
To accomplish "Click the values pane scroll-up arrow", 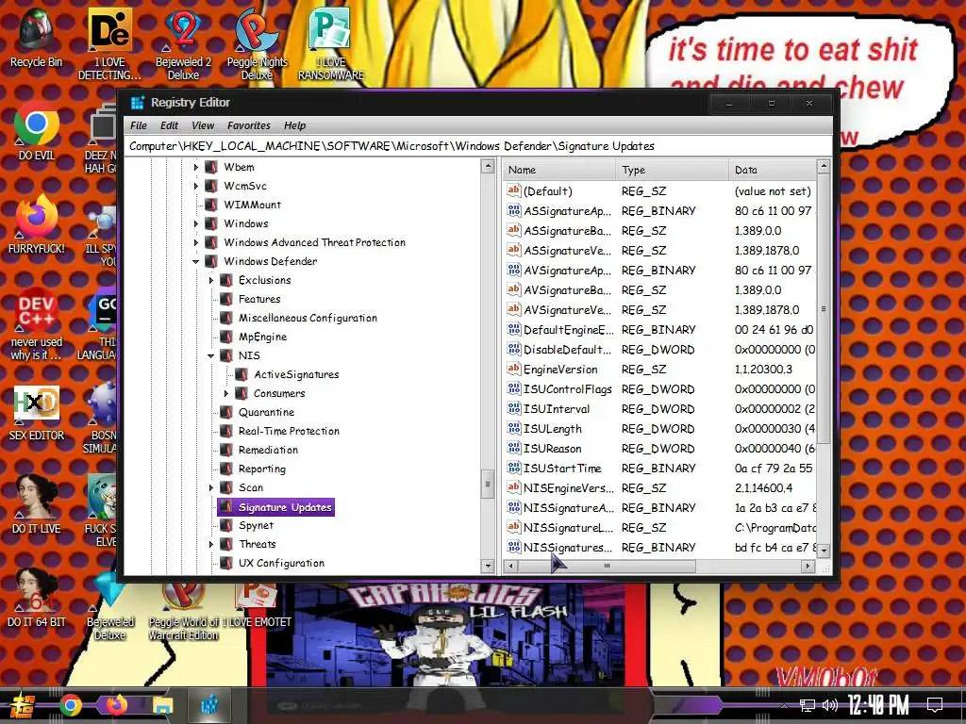I will pos(823,166).
